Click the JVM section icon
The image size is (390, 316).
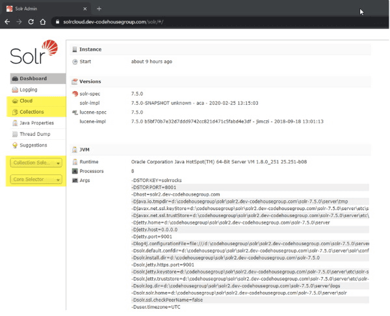pos(75,150)
